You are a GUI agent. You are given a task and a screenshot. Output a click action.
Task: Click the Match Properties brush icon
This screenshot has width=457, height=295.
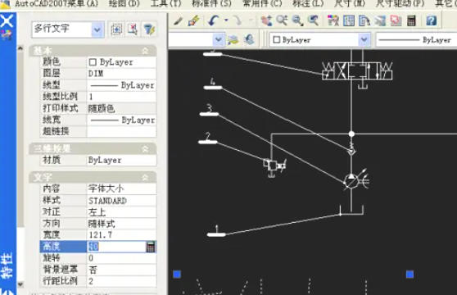click(178, 21)
